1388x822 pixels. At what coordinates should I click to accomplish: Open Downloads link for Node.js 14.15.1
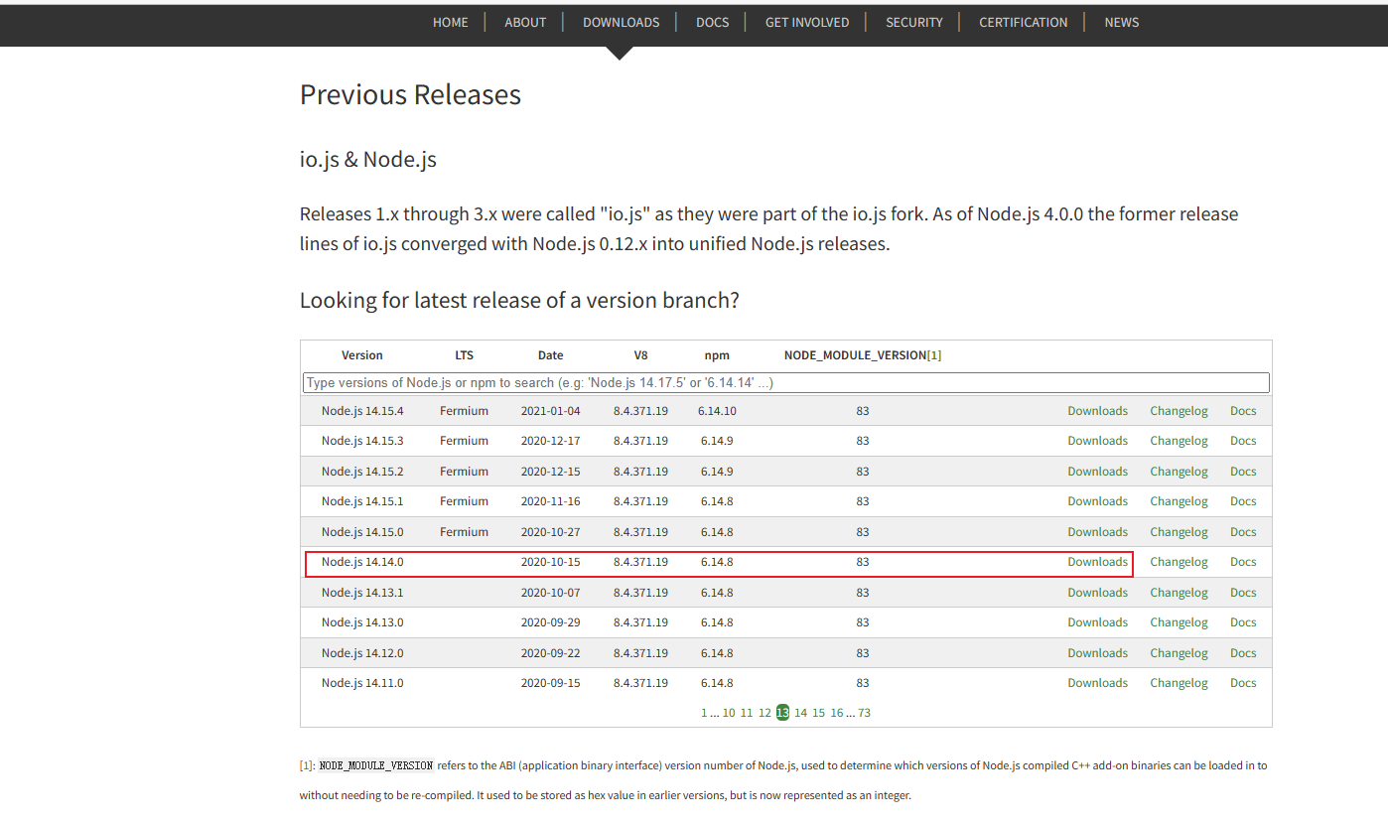(x=1098, y=501)
